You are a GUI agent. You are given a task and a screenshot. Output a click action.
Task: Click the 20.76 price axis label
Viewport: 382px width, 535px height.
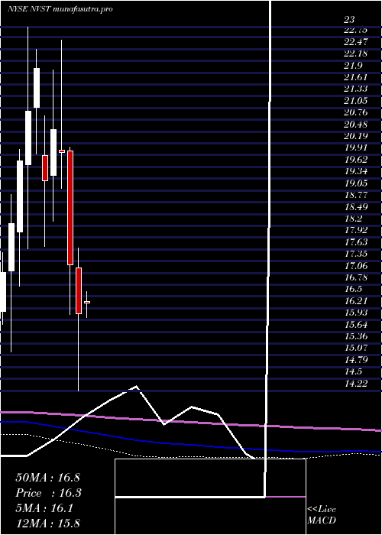pos(356,112)
